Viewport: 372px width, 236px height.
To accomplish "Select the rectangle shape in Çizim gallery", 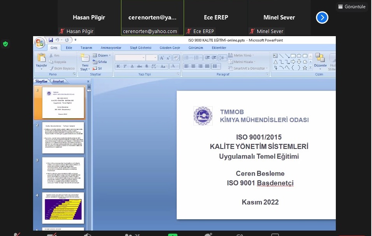I will 293,56.
